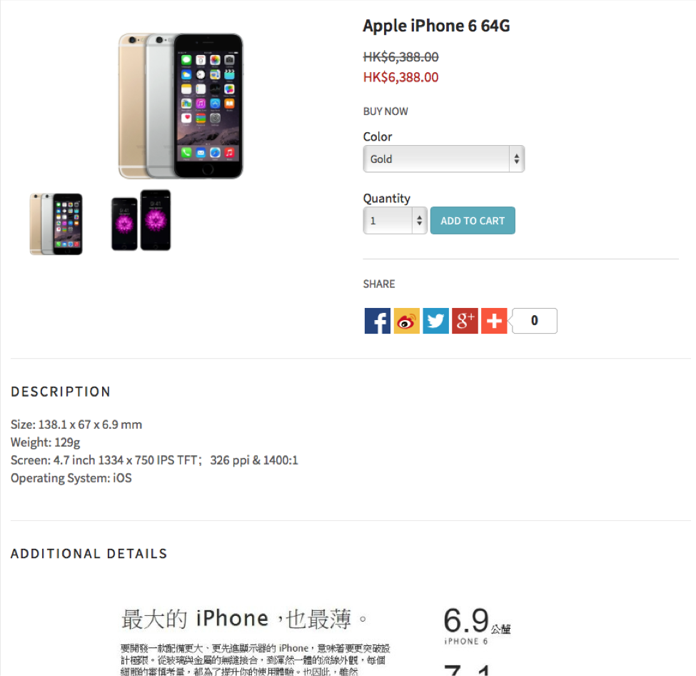This screenshot has height=676, width=696.
Task: Click inside the Quantity field
Action: pyautogui.click(x=388, y=220)
